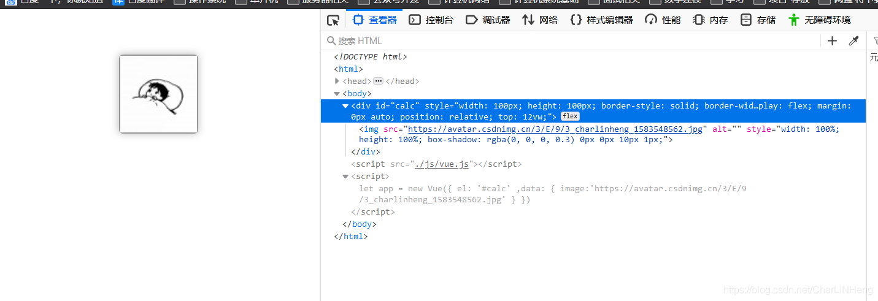Click the plus icon to add new node
This screenshot has width=878, height=301.
[832, 41]
